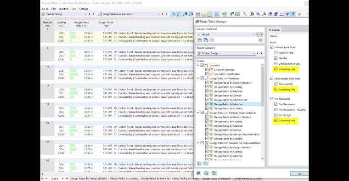The width and height of the screenshot is (349, 181).
Task: Open the Timber Design dropdown in main toolbar
Action: click(x=86, y=14)
